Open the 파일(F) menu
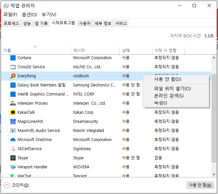 [x=10, y=15]
